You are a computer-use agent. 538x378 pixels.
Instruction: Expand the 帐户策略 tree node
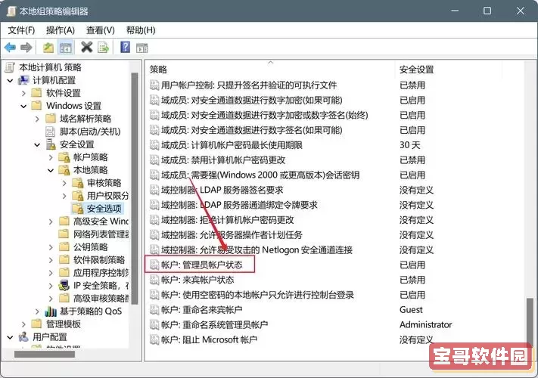click(51, 157)
